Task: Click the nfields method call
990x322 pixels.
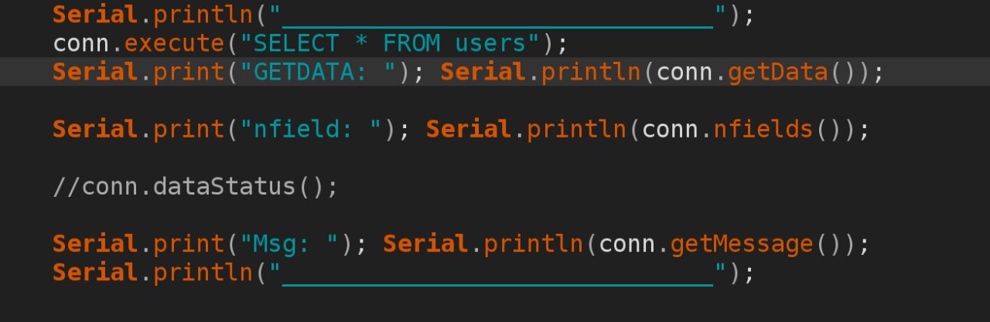Action: [x=763, y=129]
